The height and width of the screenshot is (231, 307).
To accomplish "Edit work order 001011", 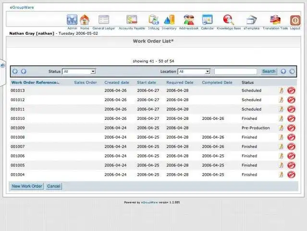I will (281, 109).
